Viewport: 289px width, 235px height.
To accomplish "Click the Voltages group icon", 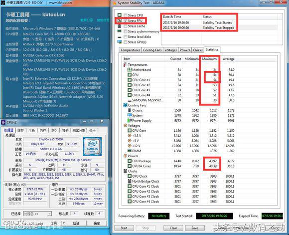I will (125, 126).
